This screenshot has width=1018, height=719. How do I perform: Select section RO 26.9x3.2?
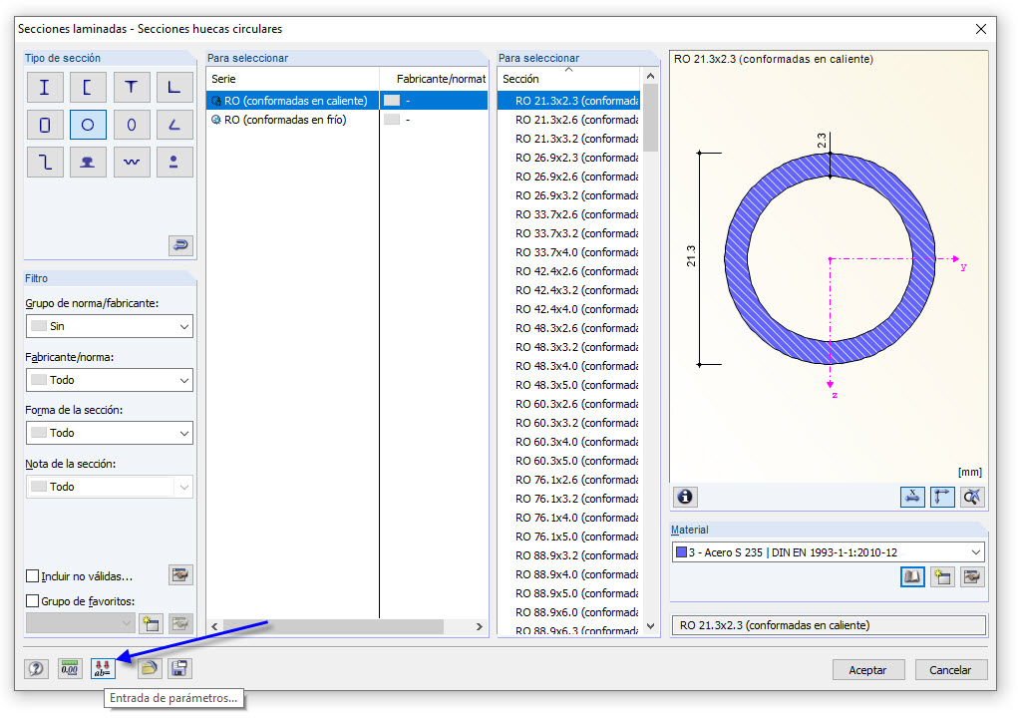point(568,195)
